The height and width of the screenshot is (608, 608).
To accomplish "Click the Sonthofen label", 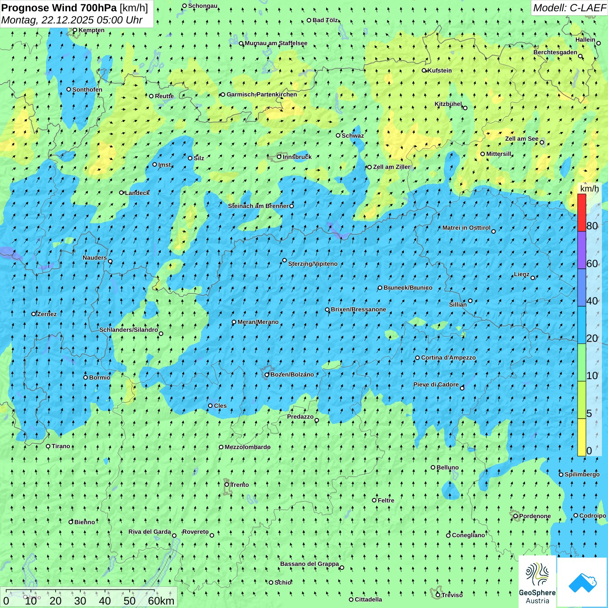I will [x=87, y=89].
